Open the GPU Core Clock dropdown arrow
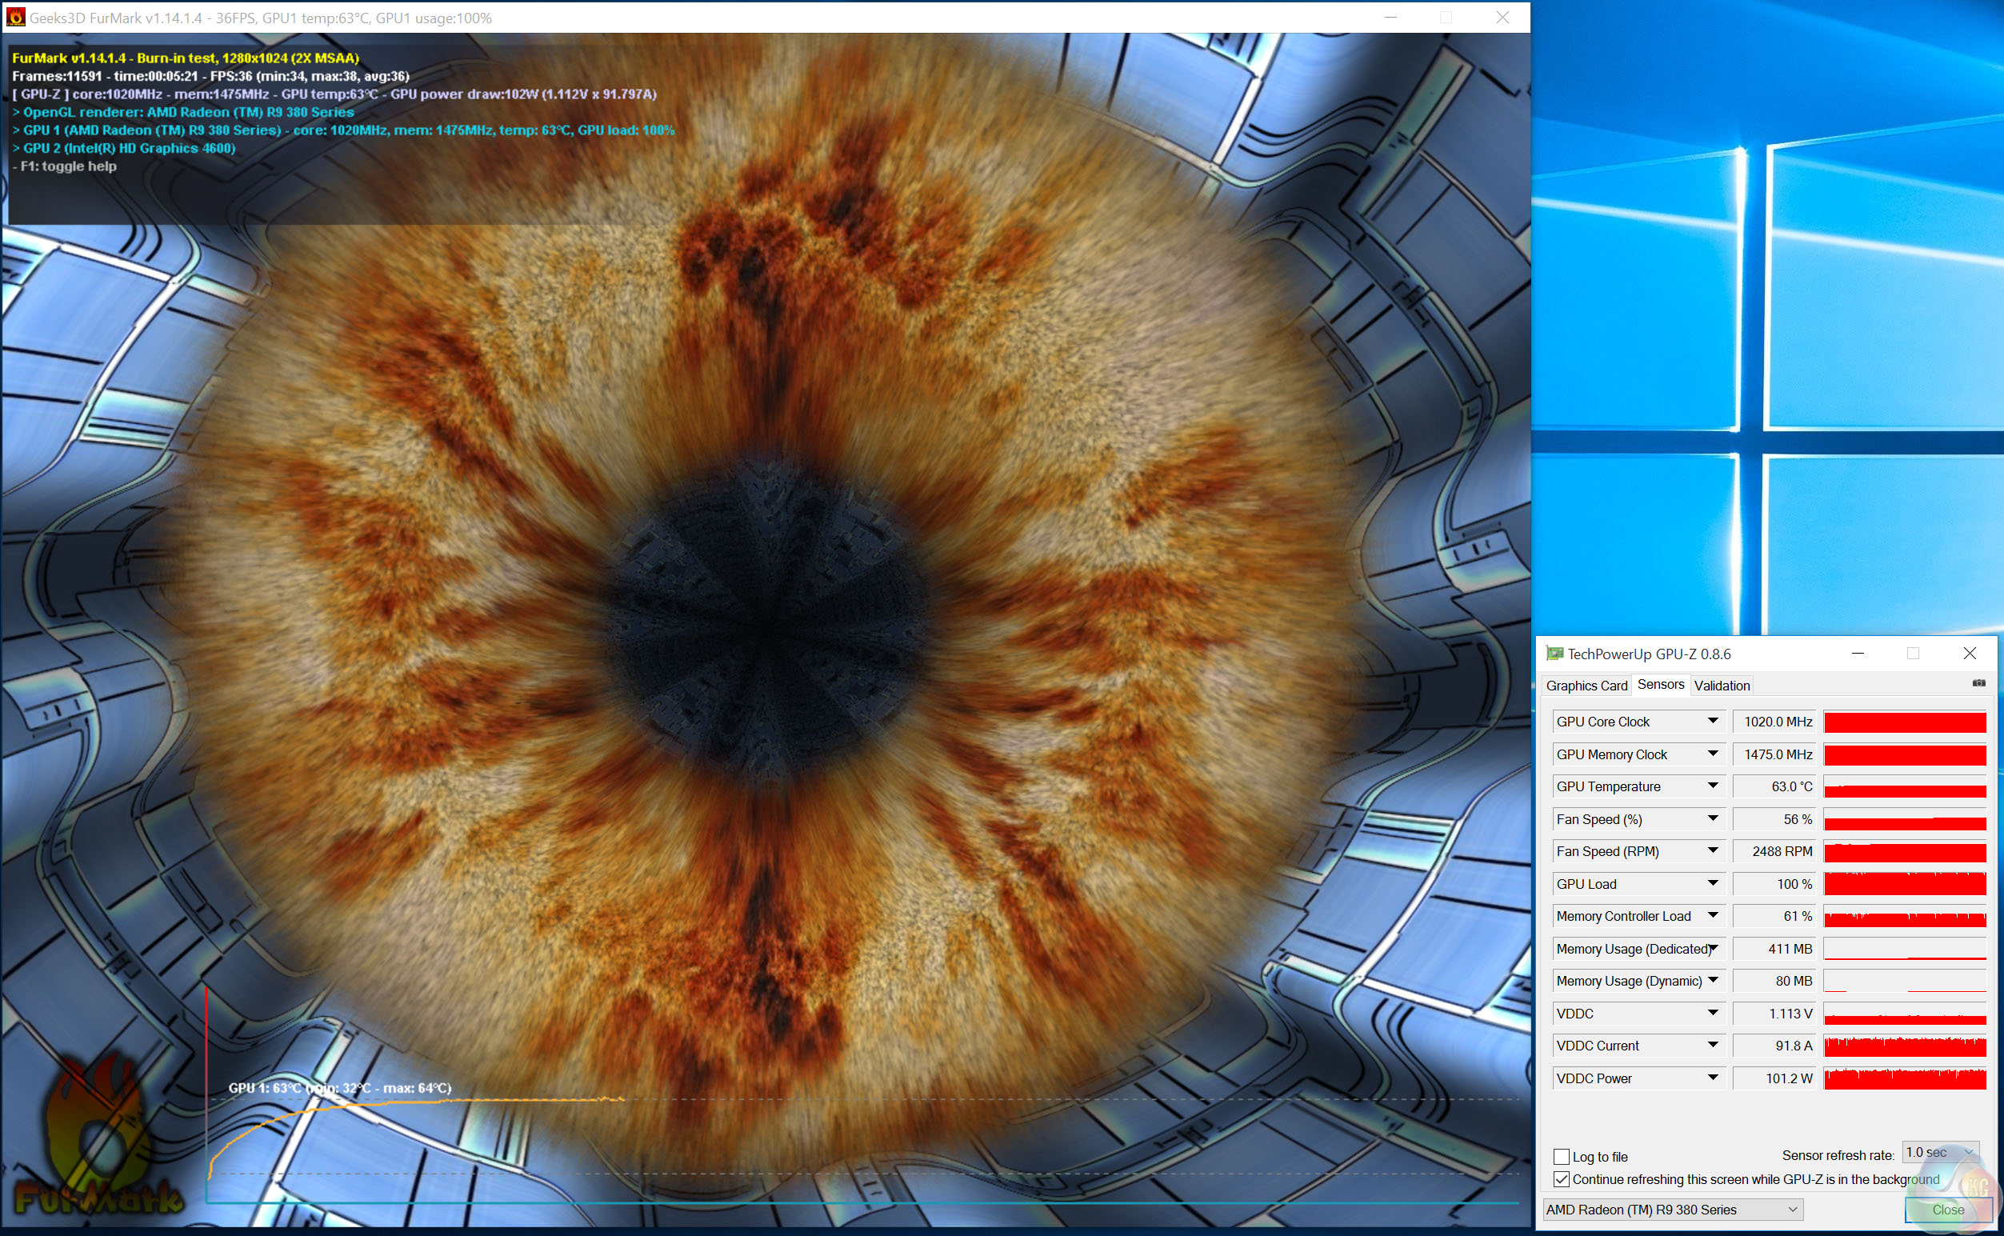 [x=1712, y=721]
